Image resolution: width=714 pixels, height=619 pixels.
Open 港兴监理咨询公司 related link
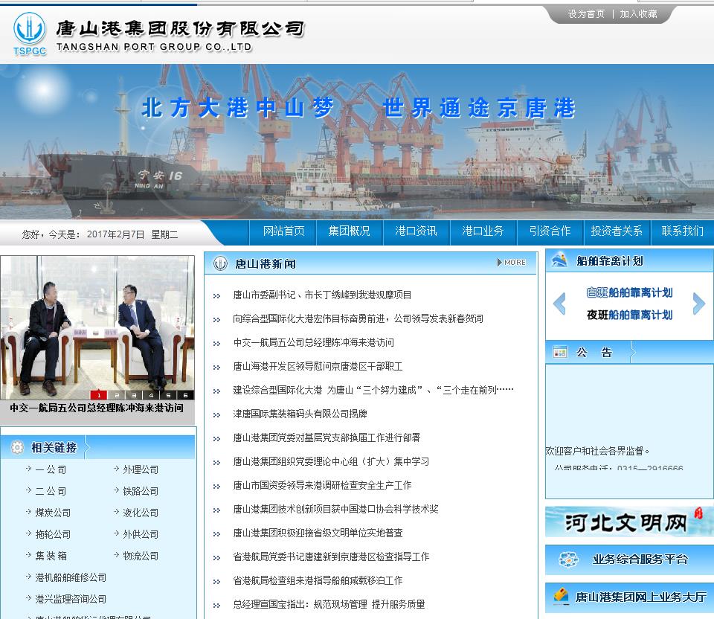pos(71,599)
